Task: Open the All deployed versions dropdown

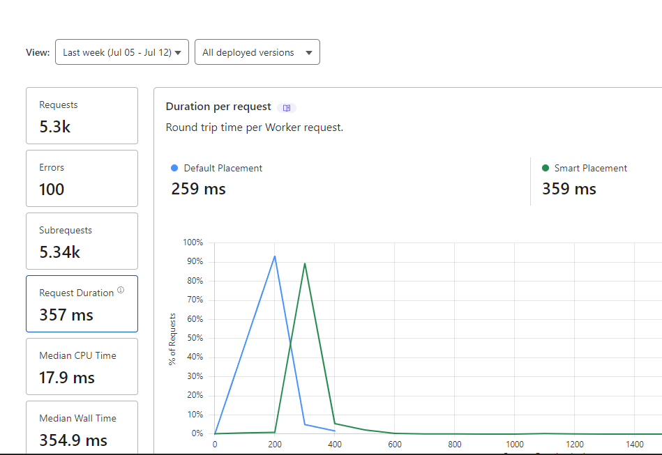Action: [257, 52]
